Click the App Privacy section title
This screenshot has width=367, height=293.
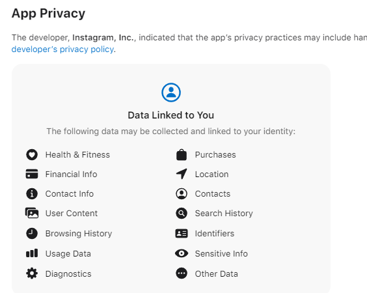pyautogui.click(x=48, y=14)
